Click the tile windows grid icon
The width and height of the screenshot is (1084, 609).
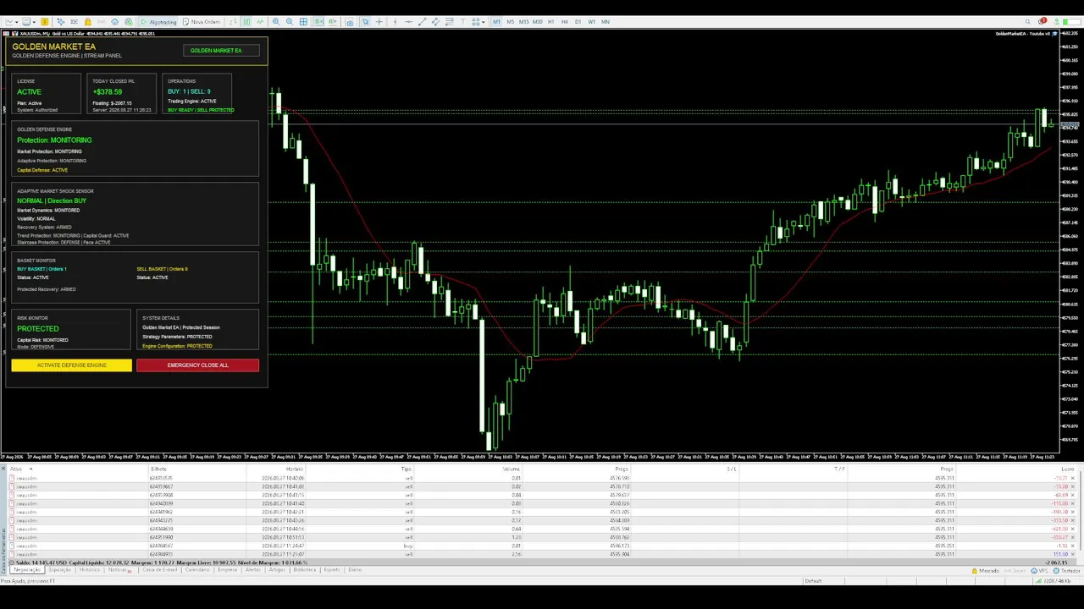[303, 22]
